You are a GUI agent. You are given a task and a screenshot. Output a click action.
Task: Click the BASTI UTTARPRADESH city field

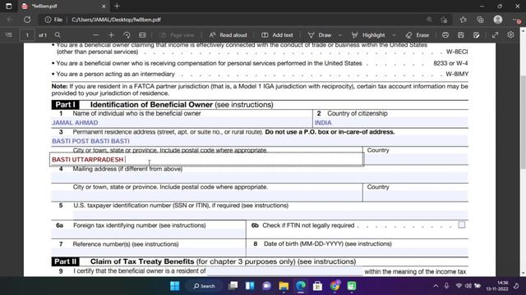coord(206,159)
